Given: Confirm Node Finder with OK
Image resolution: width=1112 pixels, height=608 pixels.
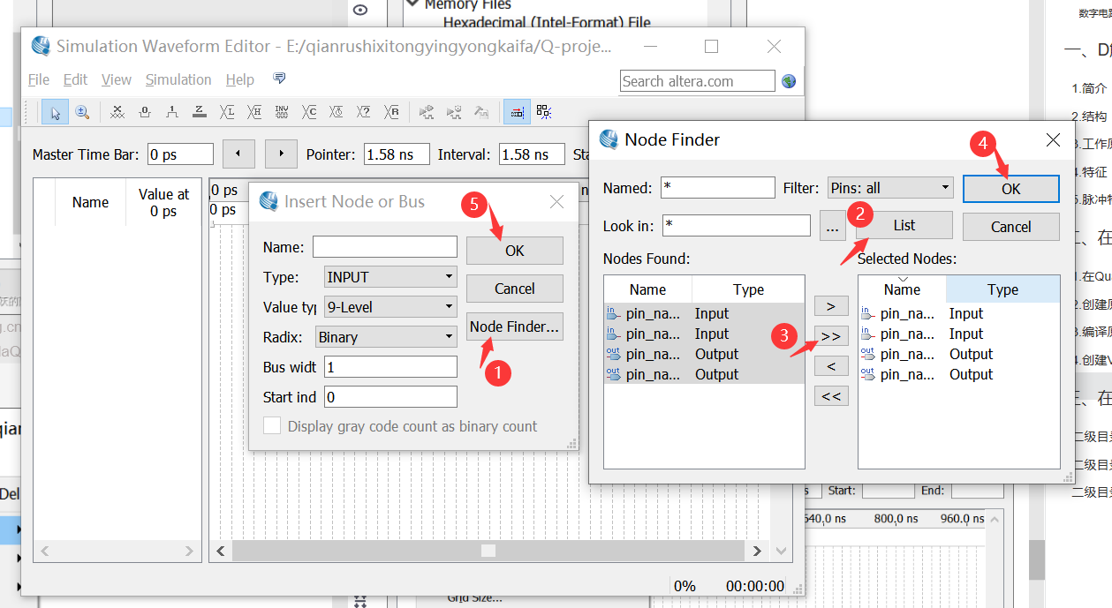Looking at the screenshot, I should click(x=1010, y=189).
